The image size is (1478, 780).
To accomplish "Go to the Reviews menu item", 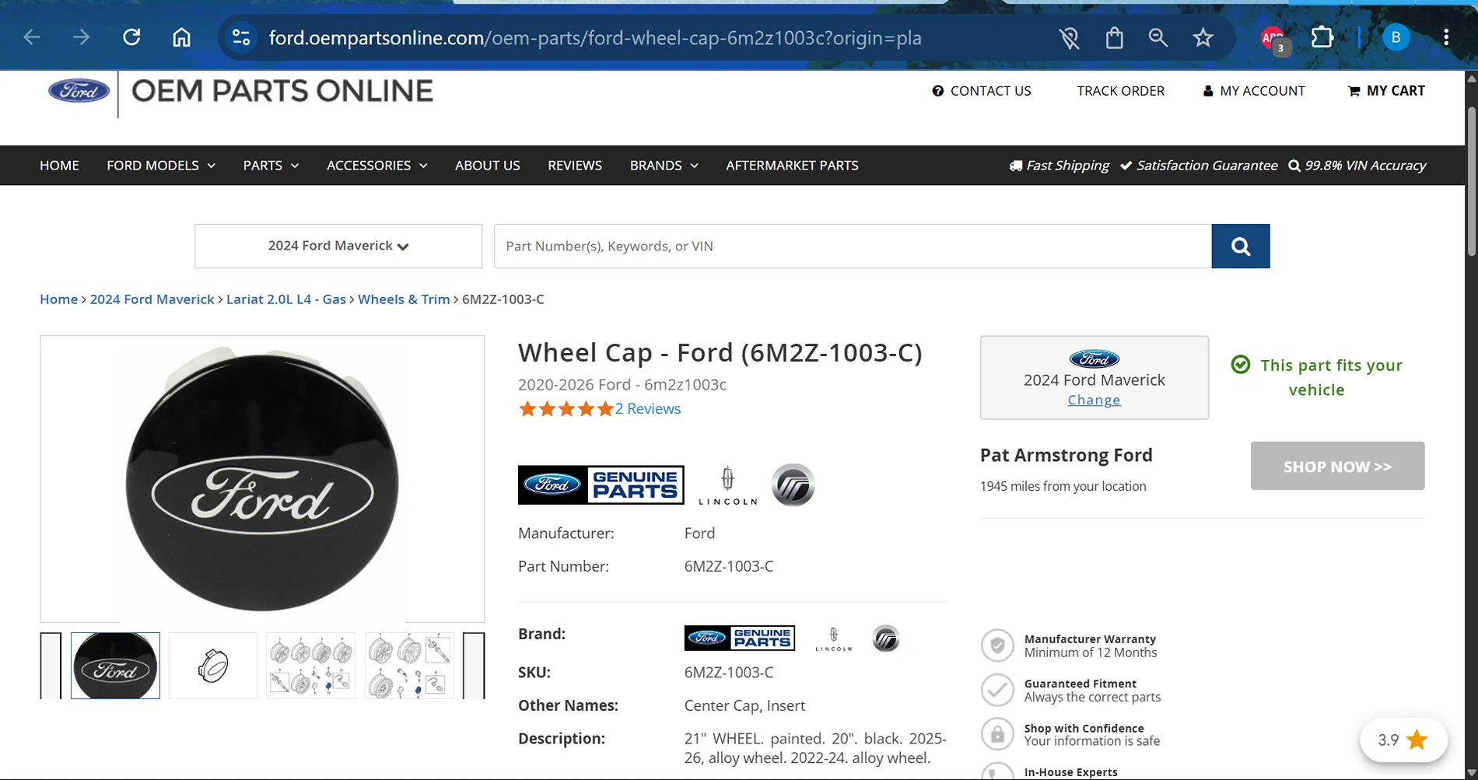I will [575, 166].
